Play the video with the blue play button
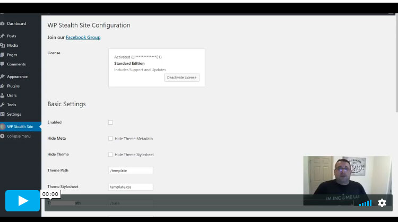This screenshot has width=398, height=222. pyautogui.click(x=23, y=201)
